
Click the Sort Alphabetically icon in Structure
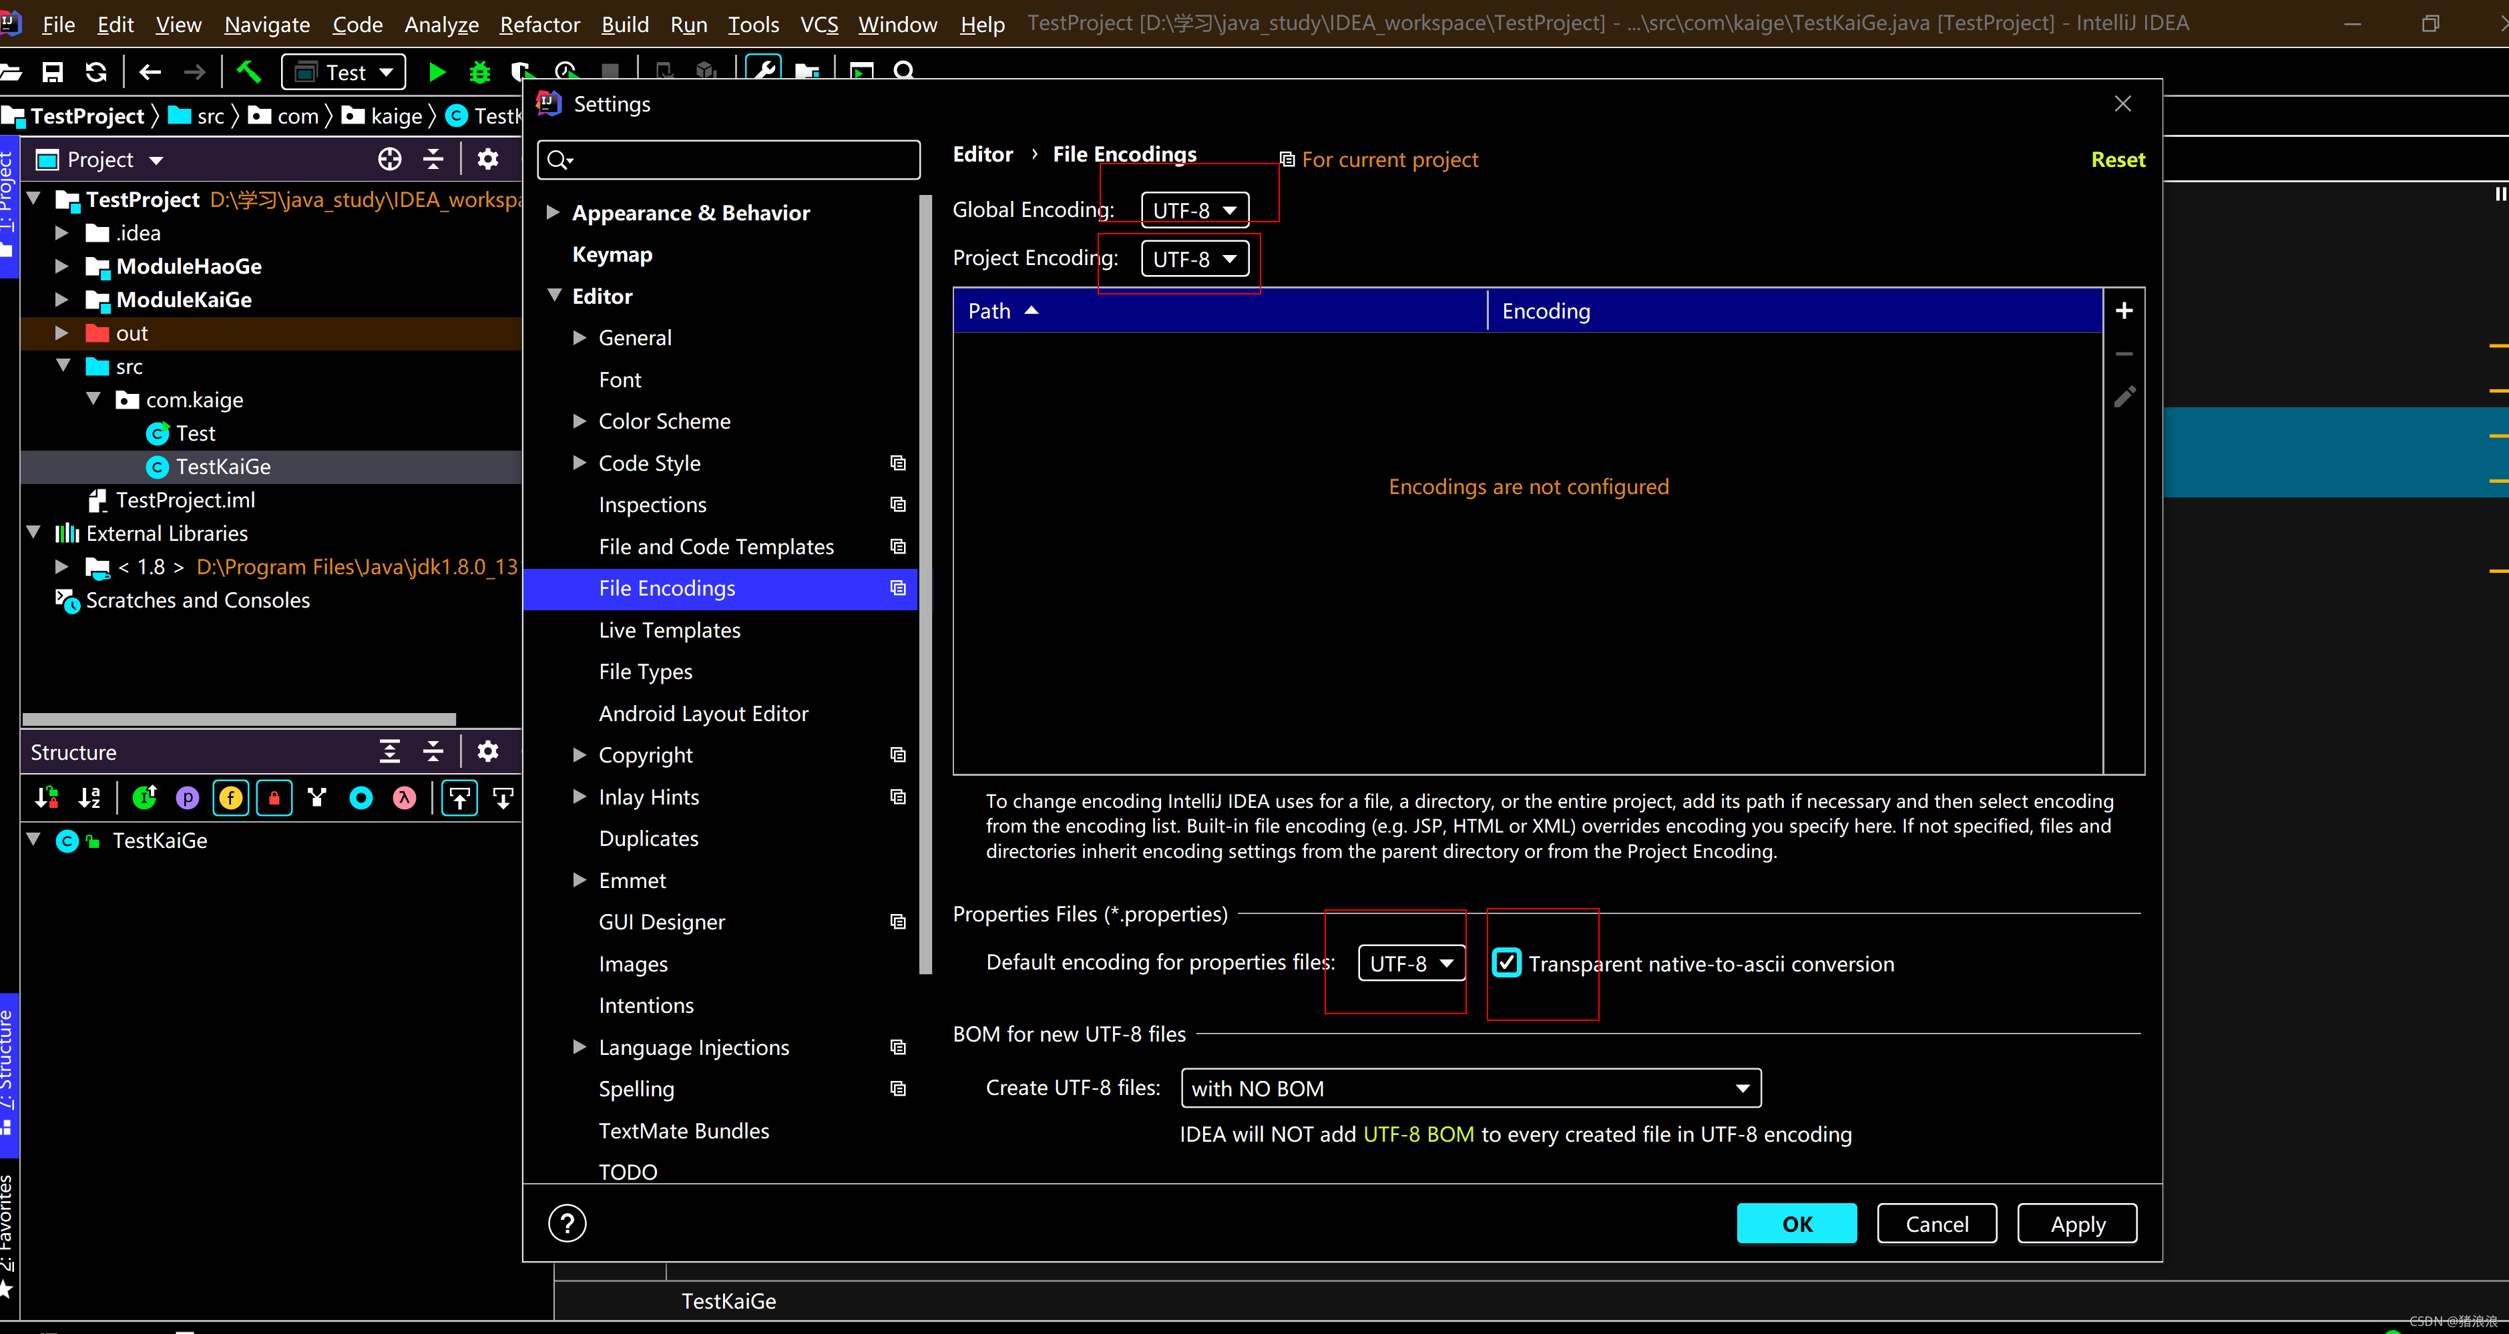[x=89, y=799]
